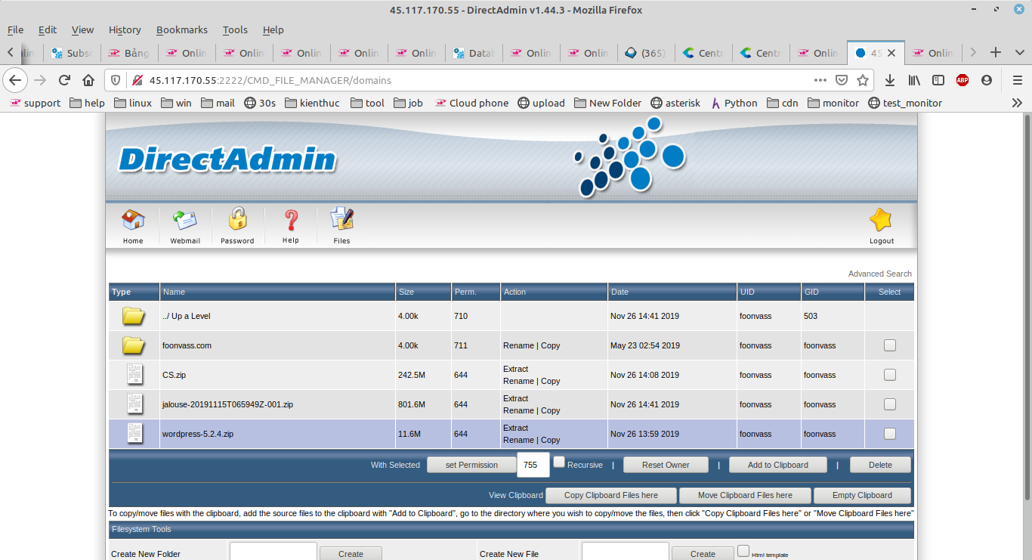The image size is (1032, 560).
Task: Open a new tab with plus icon
Action: tap(996, 52)
